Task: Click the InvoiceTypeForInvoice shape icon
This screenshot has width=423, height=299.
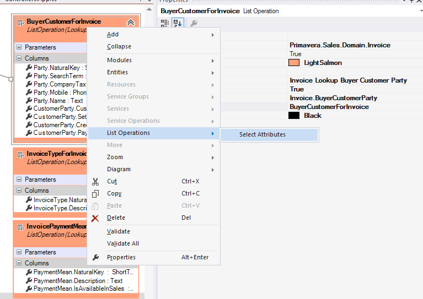Action: [20, 155]
